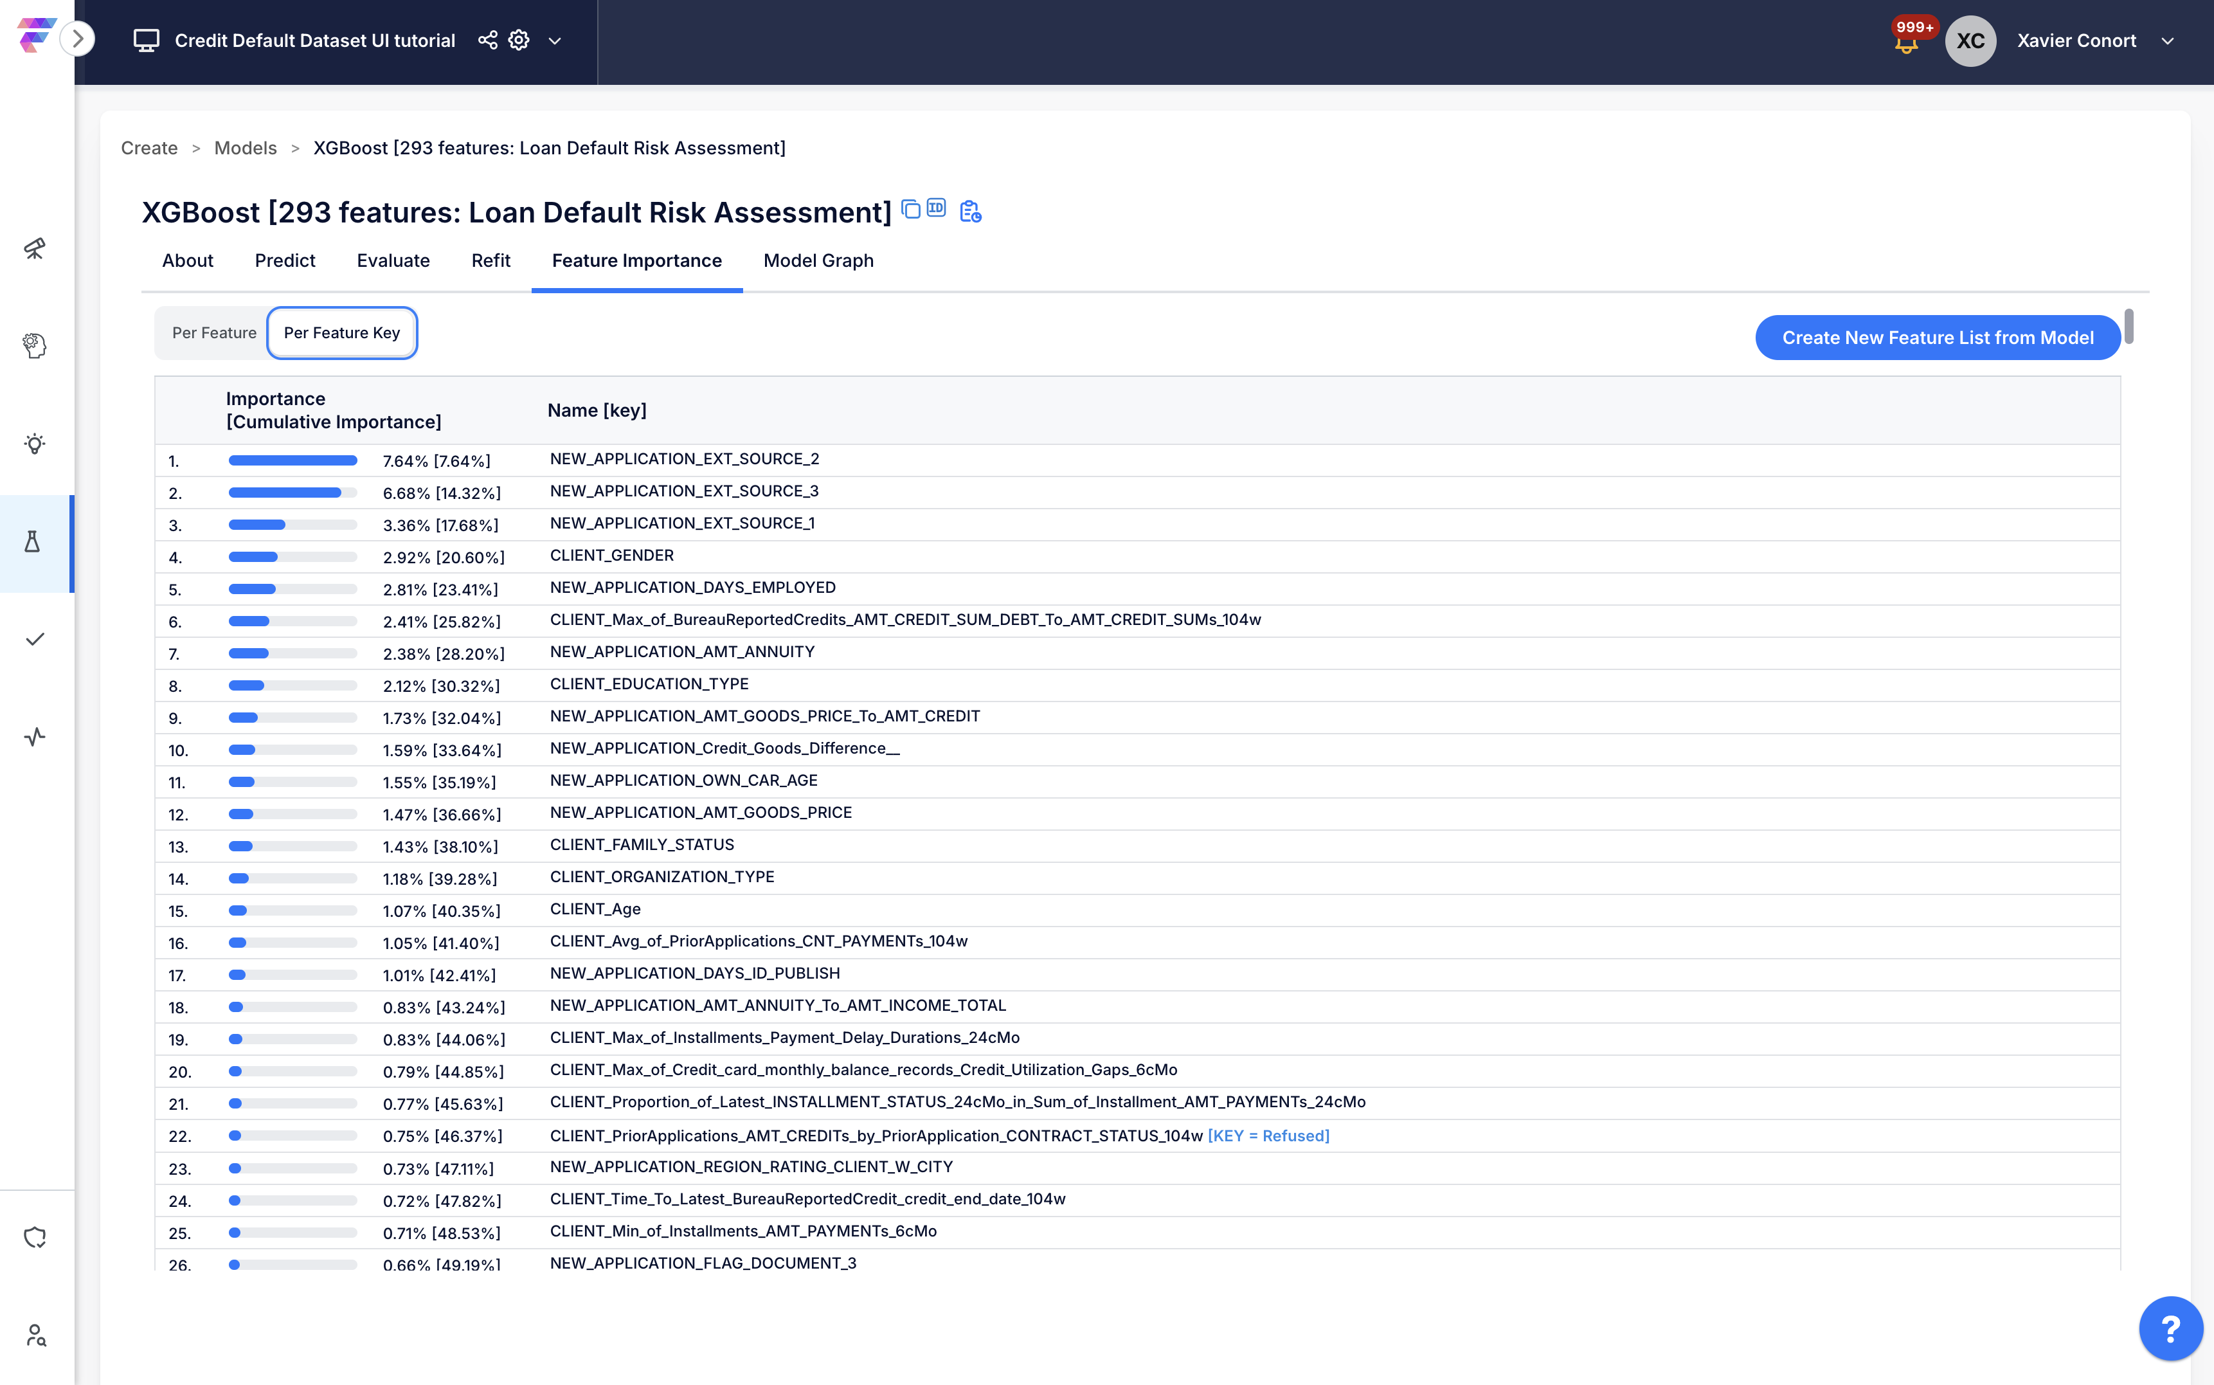
Task: Click the feature table vertical scrollbar
Action: click(x=2129, y=327)
